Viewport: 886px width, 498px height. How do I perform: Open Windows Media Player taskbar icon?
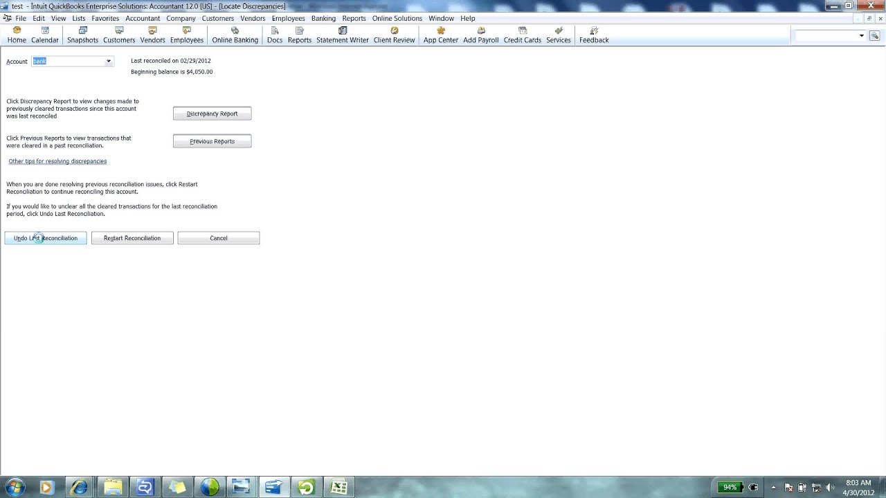tap(46, 487)
